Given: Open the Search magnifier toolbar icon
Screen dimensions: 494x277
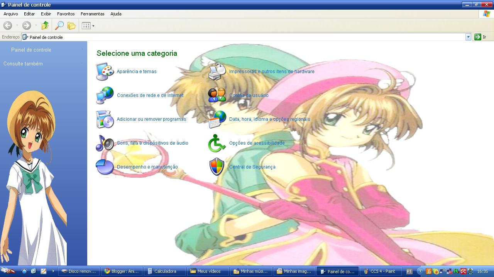Looking at the screenshot, I should 59,26.
